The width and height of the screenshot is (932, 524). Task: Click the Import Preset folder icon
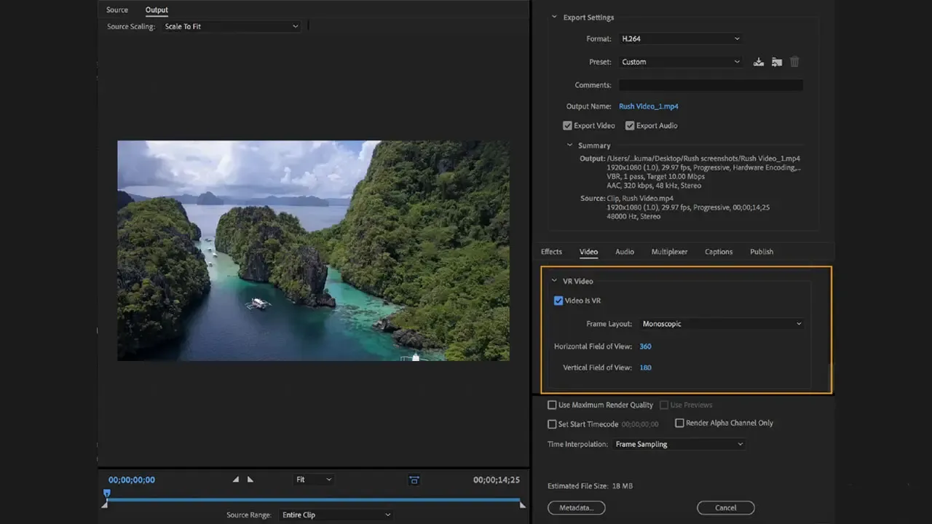point(777,62)
